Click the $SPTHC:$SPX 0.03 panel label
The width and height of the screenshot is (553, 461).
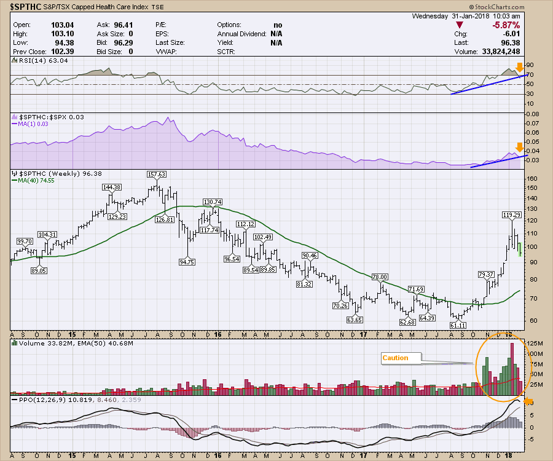52,117
